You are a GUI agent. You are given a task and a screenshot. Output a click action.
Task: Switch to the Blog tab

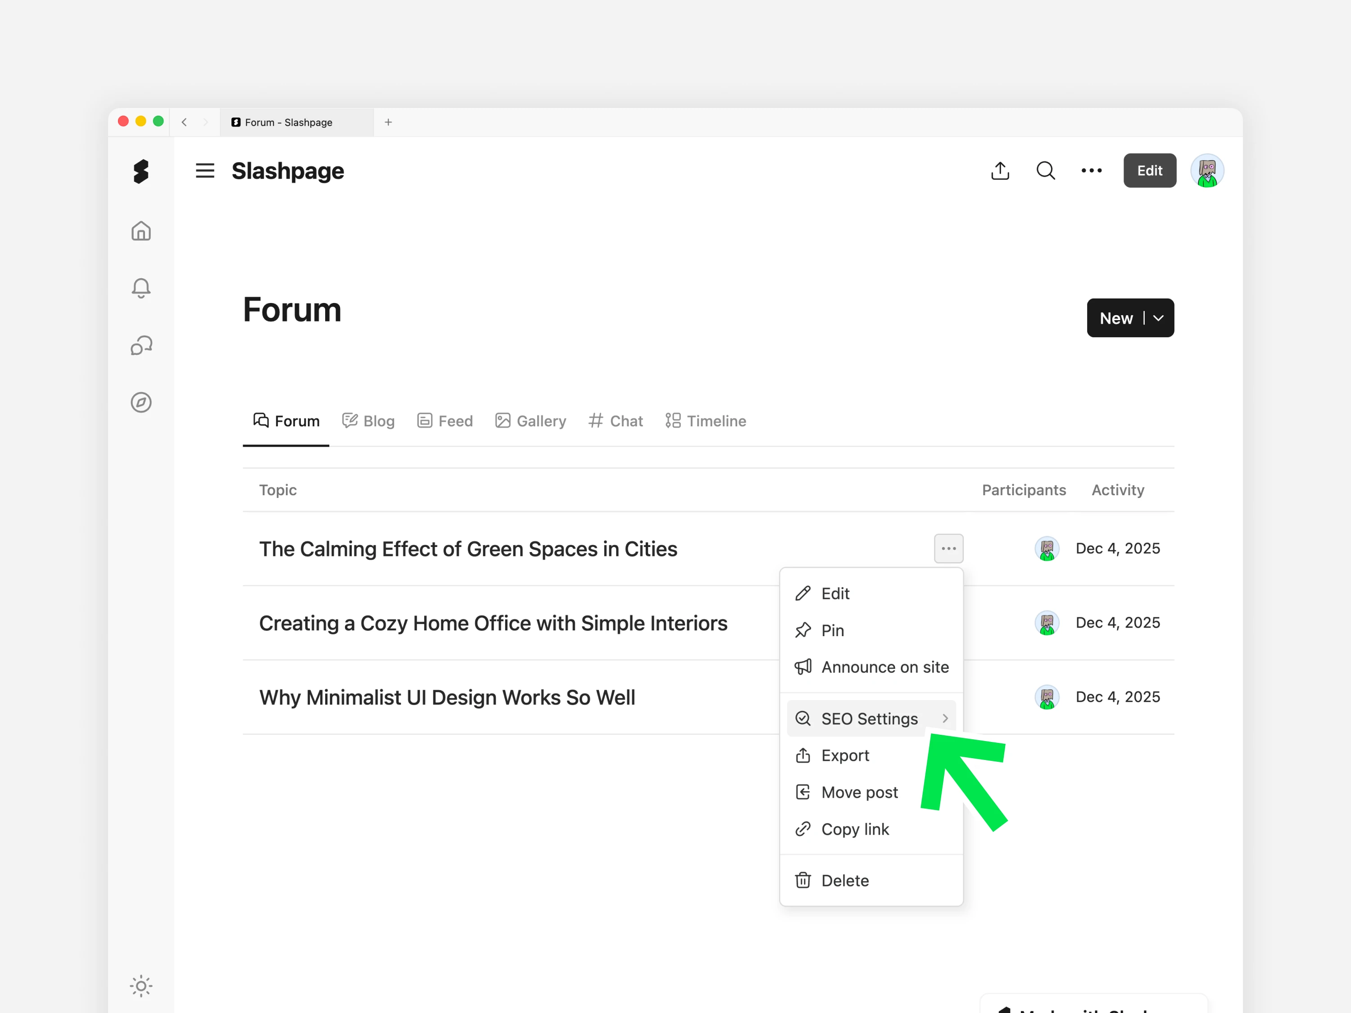[x=368, y=421]
